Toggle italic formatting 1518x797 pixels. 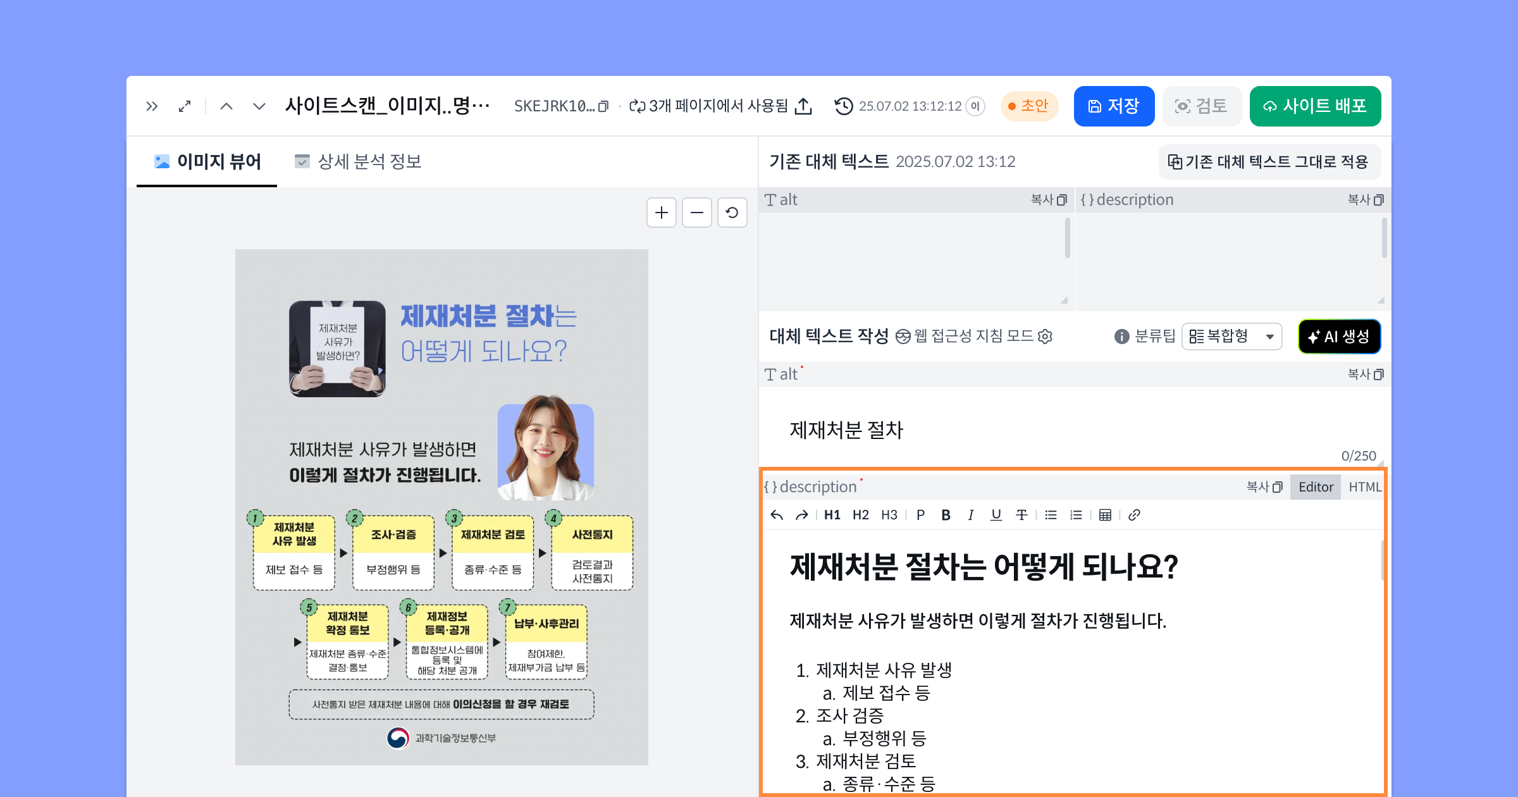pyautogui.click(x=971, y=515)
